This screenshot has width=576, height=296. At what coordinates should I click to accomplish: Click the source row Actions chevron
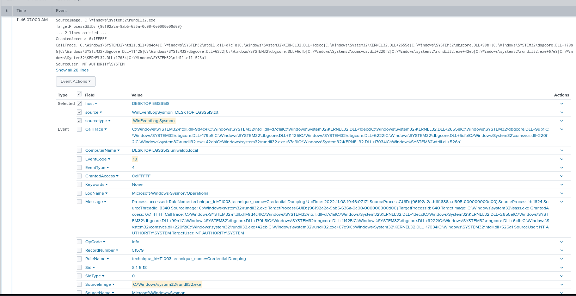tap(562, 112)
